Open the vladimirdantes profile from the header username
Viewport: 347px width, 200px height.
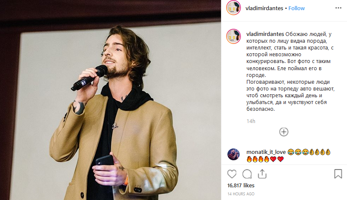(x=264, y=8)
